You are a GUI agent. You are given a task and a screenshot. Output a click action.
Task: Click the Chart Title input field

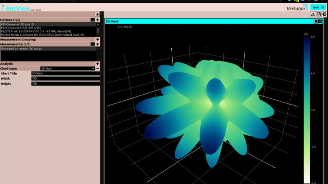point(65,74)
